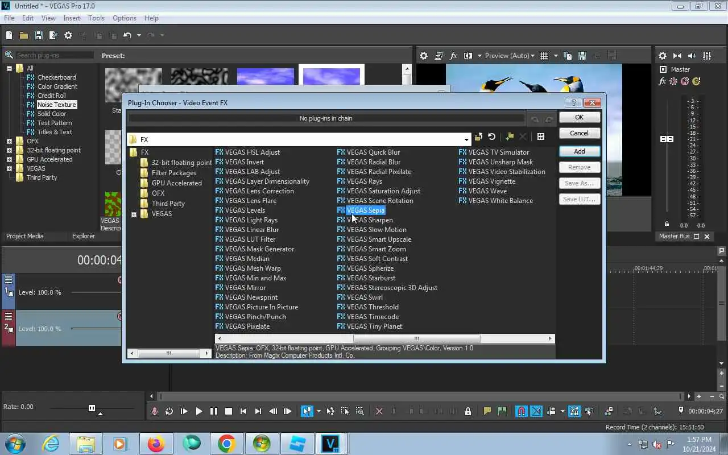Open the Undo history dropdown arrow
The width and height of the screenshot is (728, 455).
139,35
